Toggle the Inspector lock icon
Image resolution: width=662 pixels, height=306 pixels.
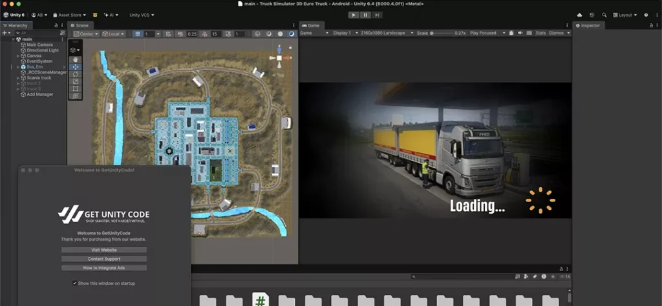tap(652, 25)
